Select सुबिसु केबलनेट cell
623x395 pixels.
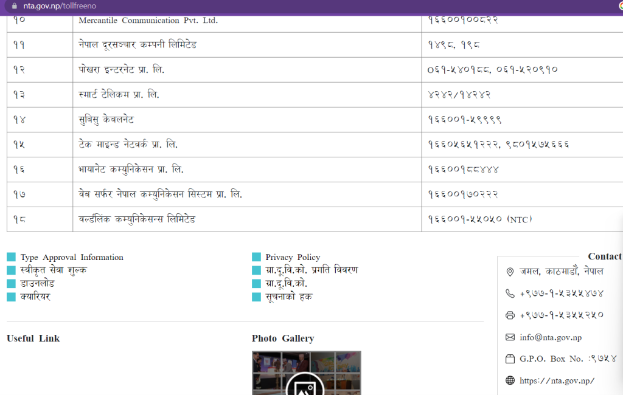247,120
